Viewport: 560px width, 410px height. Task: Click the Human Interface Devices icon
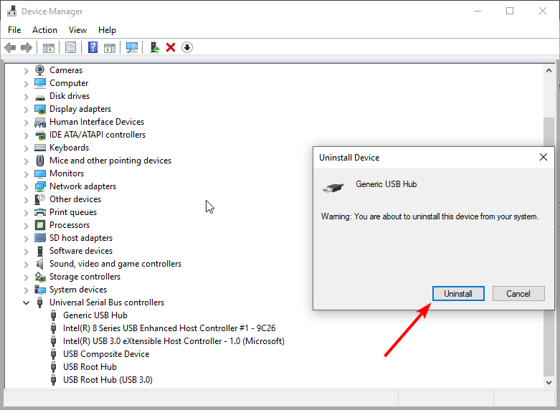tap(40, 122)
